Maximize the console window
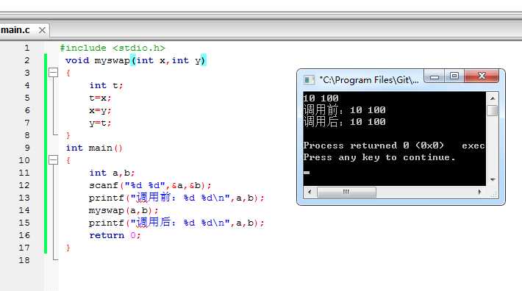The height and width of the screenshot is (291, 522). pos(454,76)
